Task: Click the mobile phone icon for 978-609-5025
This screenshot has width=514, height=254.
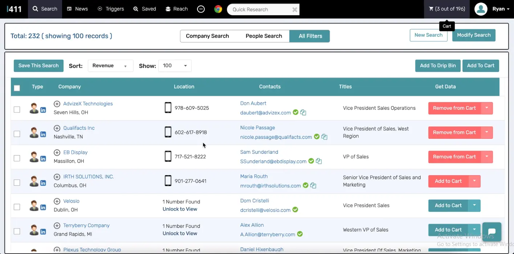Action: pyautogui.click(x=168, y=108)
